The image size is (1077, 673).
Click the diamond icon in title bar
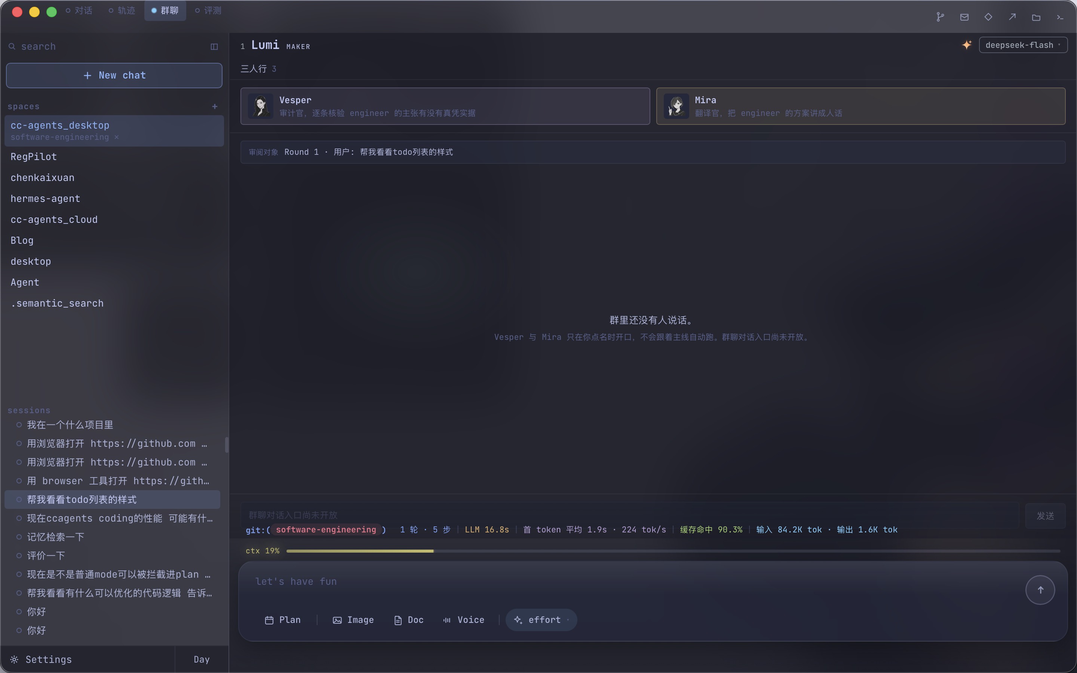(988, 17)
